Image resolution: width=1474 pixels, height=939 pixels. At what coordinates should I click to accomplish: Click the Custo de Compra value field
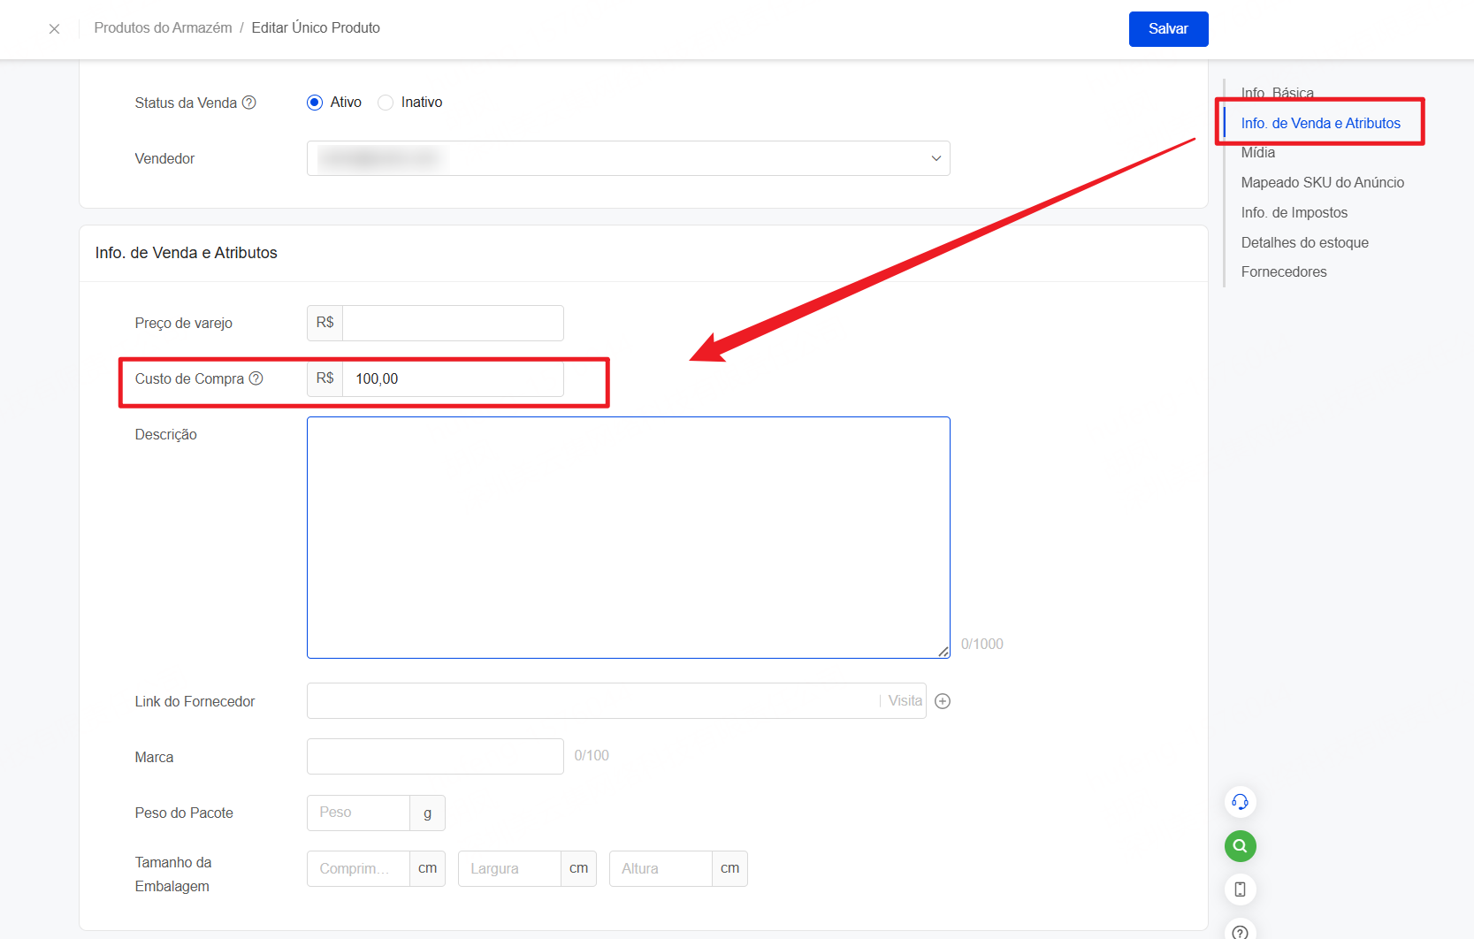453,378
